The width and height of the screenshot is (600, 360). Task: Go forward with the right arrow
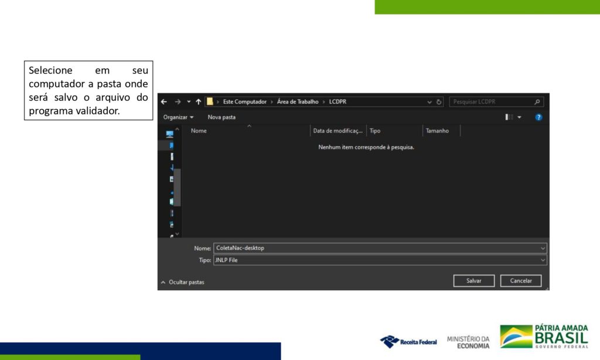(x=178, y=102)
